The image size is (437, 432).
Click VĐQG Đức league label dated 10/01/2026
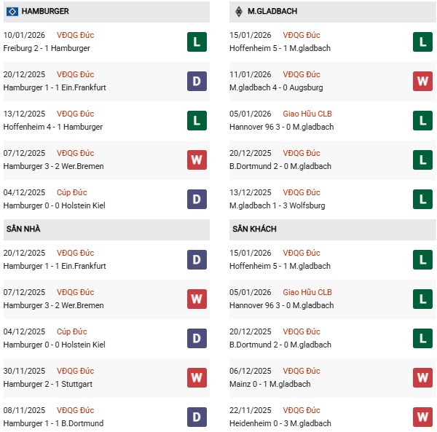click(x=75, y=35)
